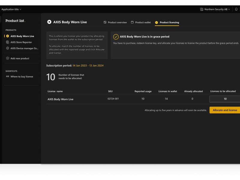Click the AXIS Store Reporter icon
240x180 pixels.
(7, 42)
